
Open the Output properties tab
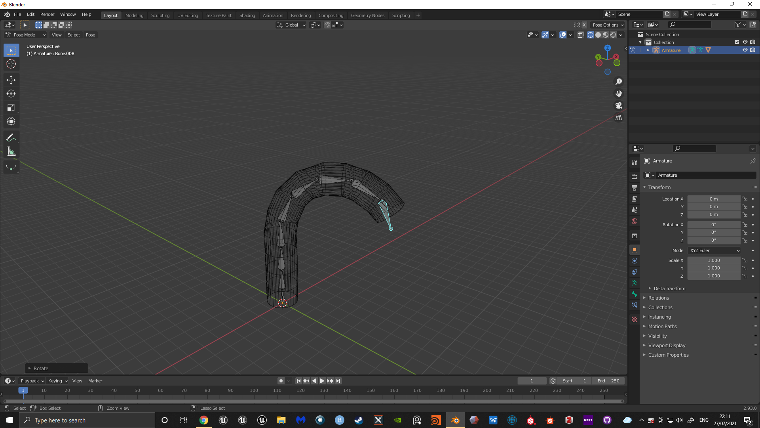pos(635,187)
